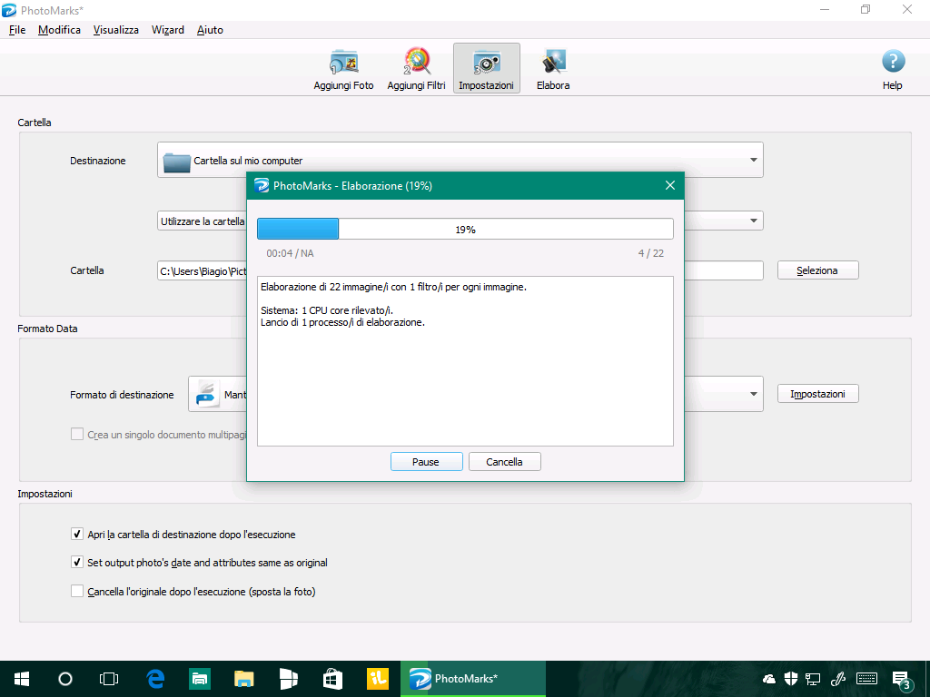Click the 00:04 / NA elapsed time
The width and height of the screenshot is (930, 697).
point(290,253)
